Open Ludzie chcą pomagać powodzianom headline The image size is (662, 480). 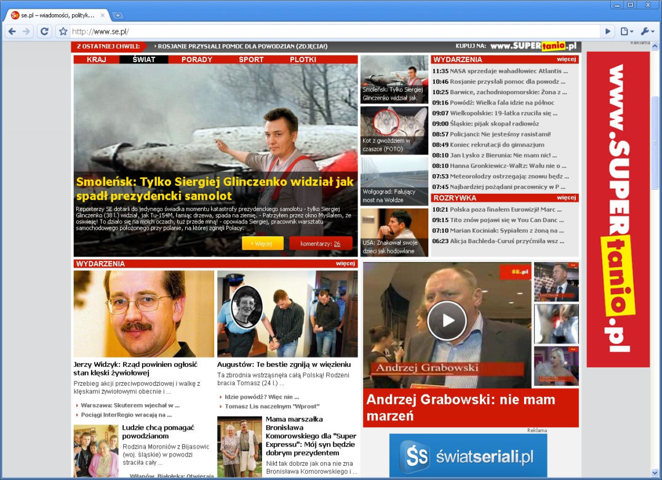coord(158,432)
